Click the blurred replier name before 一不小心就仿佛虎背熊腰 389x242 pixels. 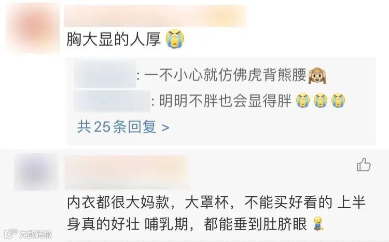pyautogui.click(x=105, y=75)
